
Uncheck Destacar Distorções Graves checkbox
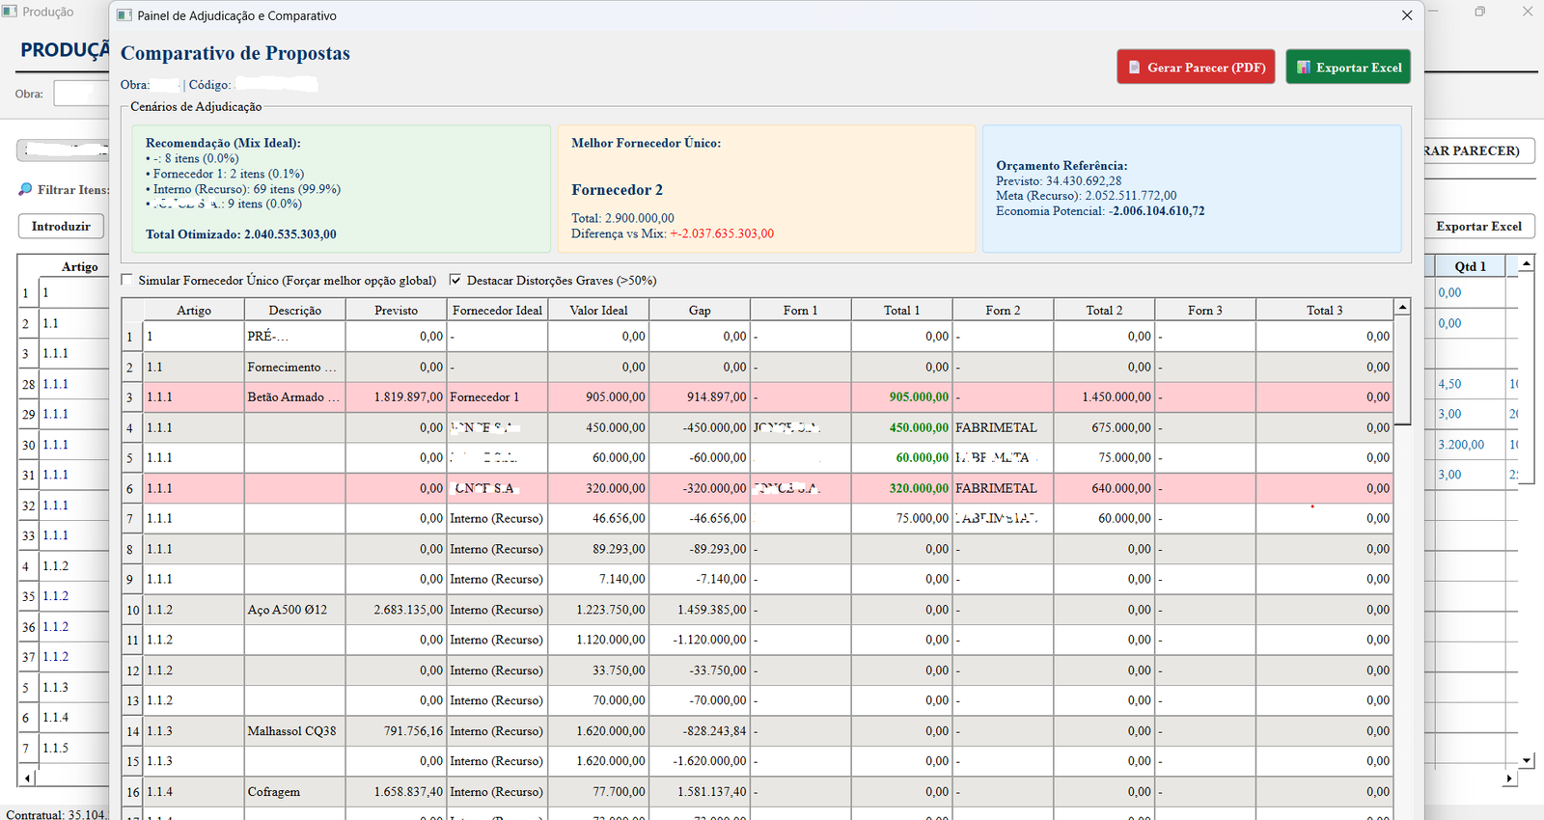pos(455,280)
